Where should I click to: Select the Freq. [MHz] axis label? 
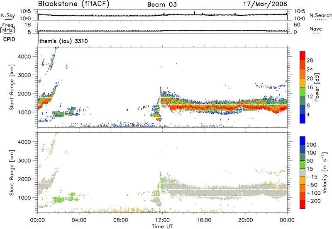(8, 28)
